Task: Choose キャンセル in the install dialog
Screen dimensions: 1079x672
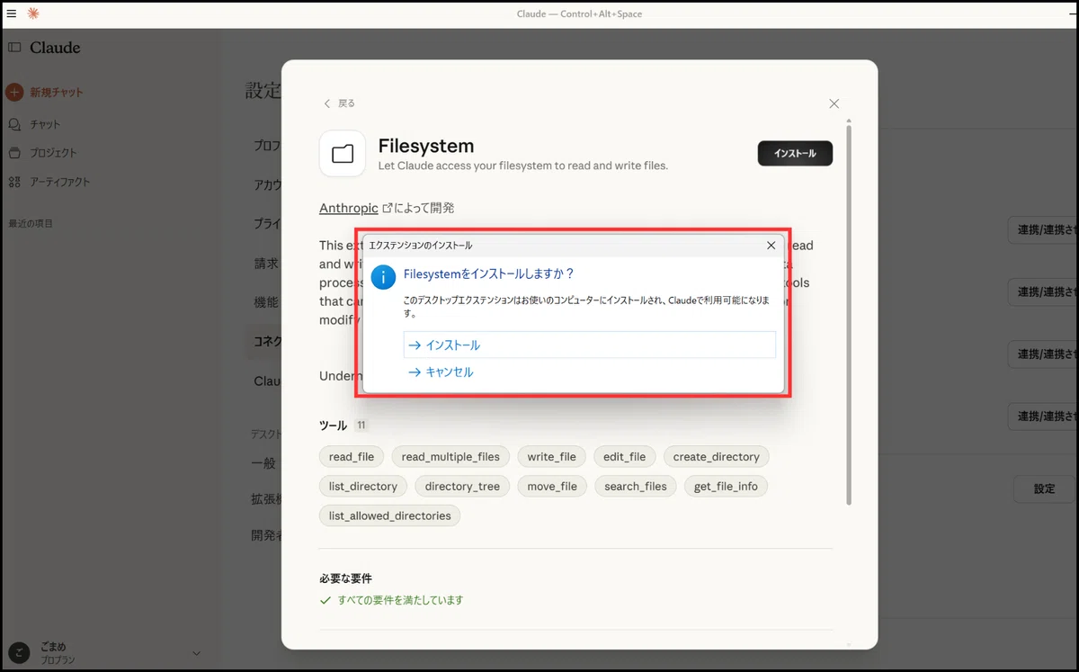Action: coord(441,372)
